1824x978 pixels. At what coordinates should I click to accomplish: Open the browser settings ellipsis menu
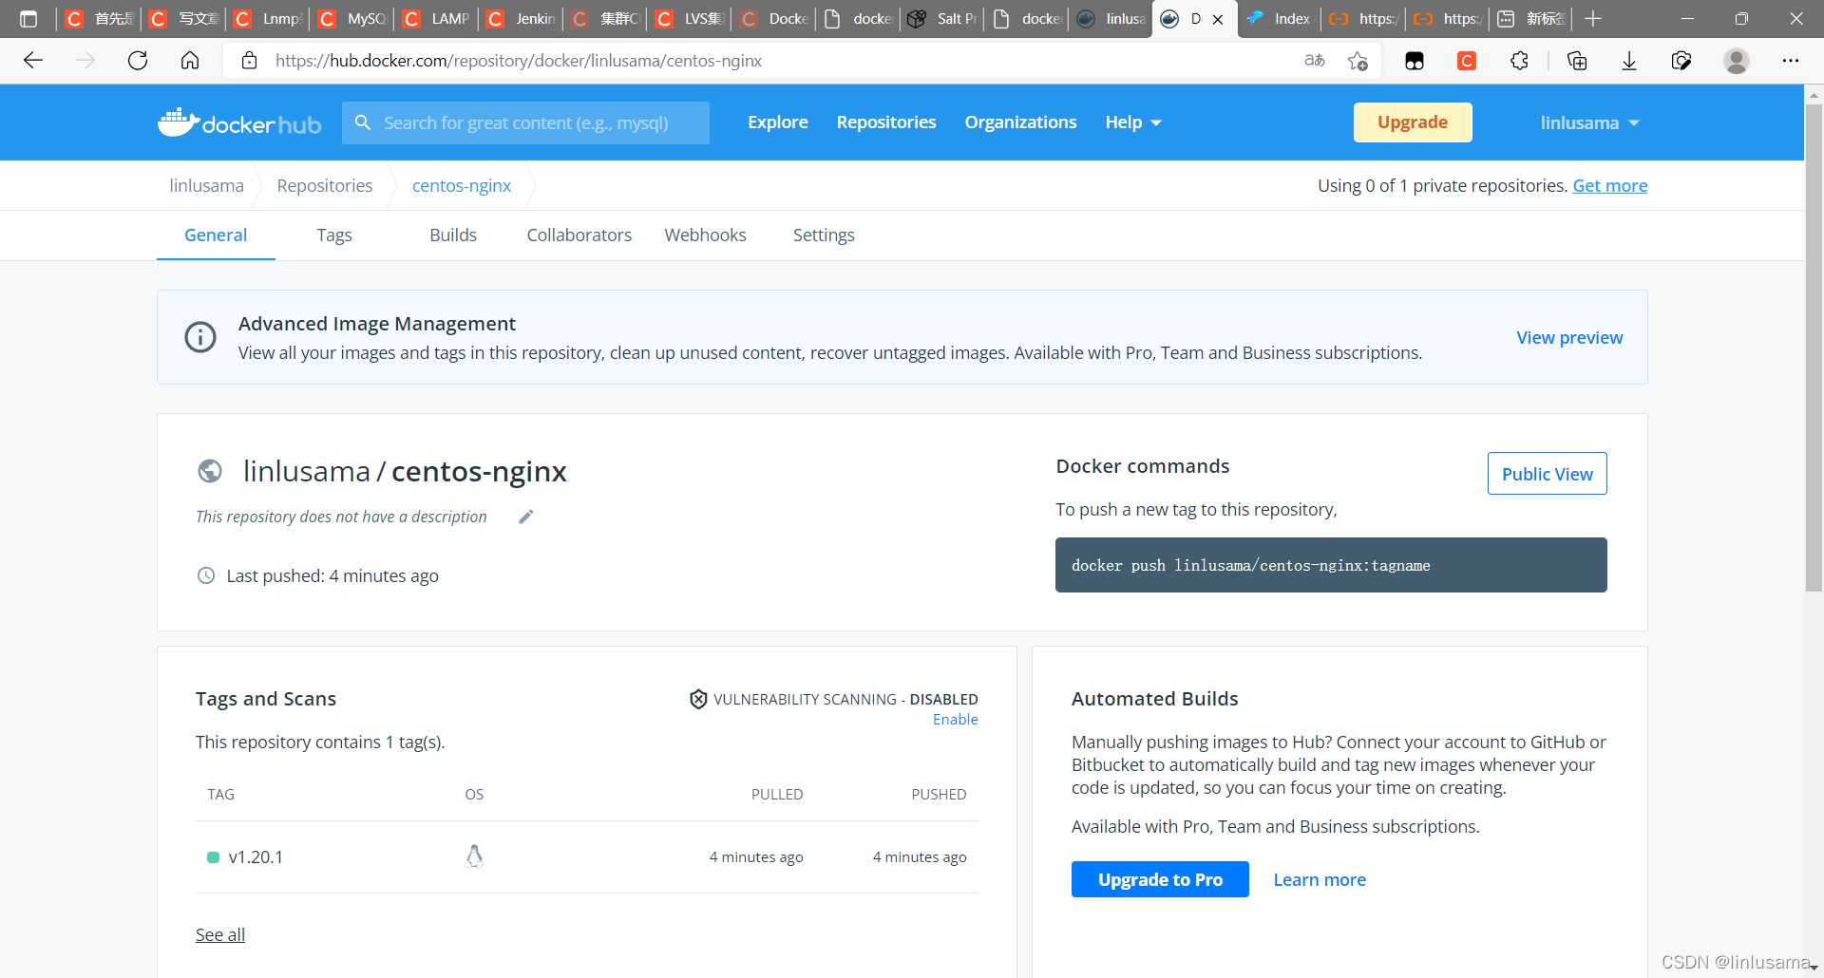point(1791,61)
